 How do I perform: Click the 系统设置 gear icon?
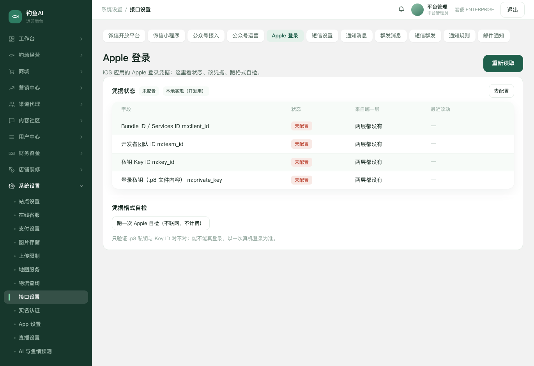[12, 186]
